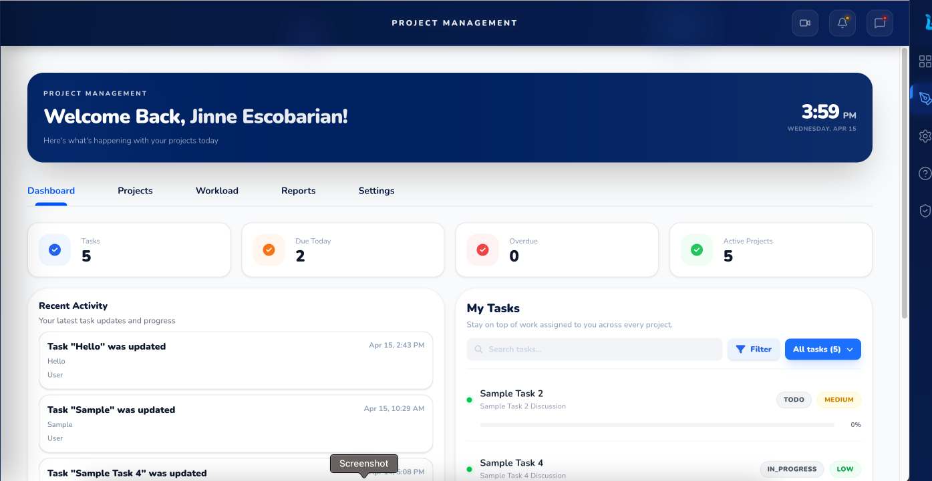Click the Filter button
This screenshot has height=481, width=932.
tap(754, 349)
